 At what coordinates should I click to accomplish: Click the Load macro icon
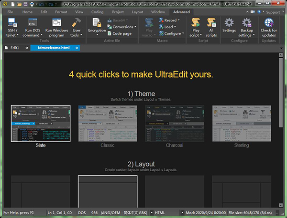161,27
